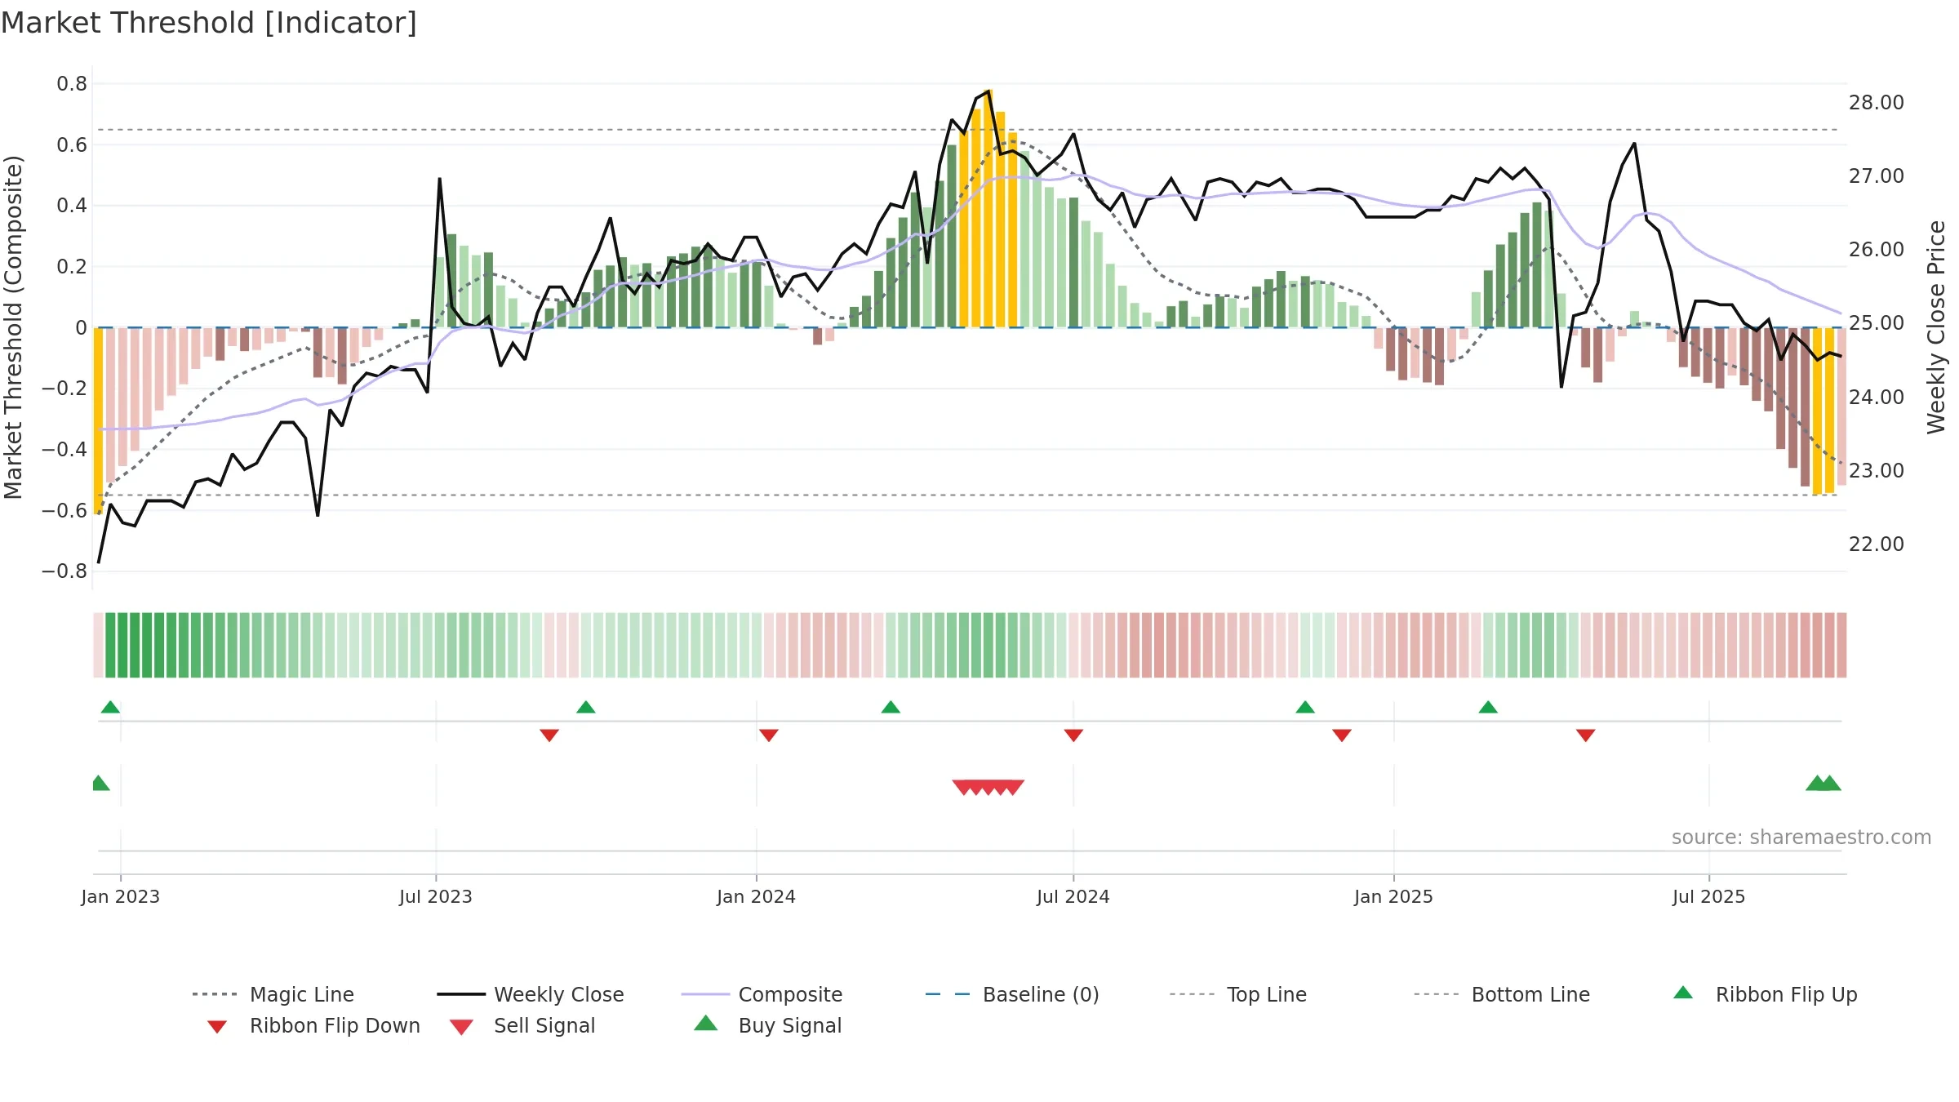Click the Jan 2024 x-axis label
The height and width of the screenshot is (1102, 1959).
pyautogui.click(x=757, y=896)
